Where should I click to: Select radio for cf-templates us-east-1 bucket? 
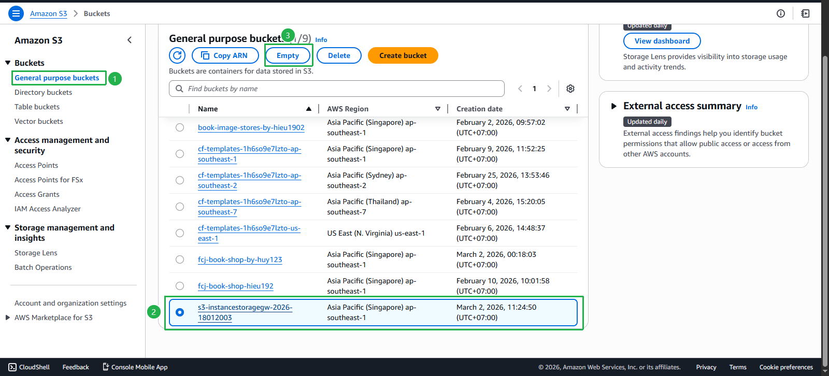point(180,233)
